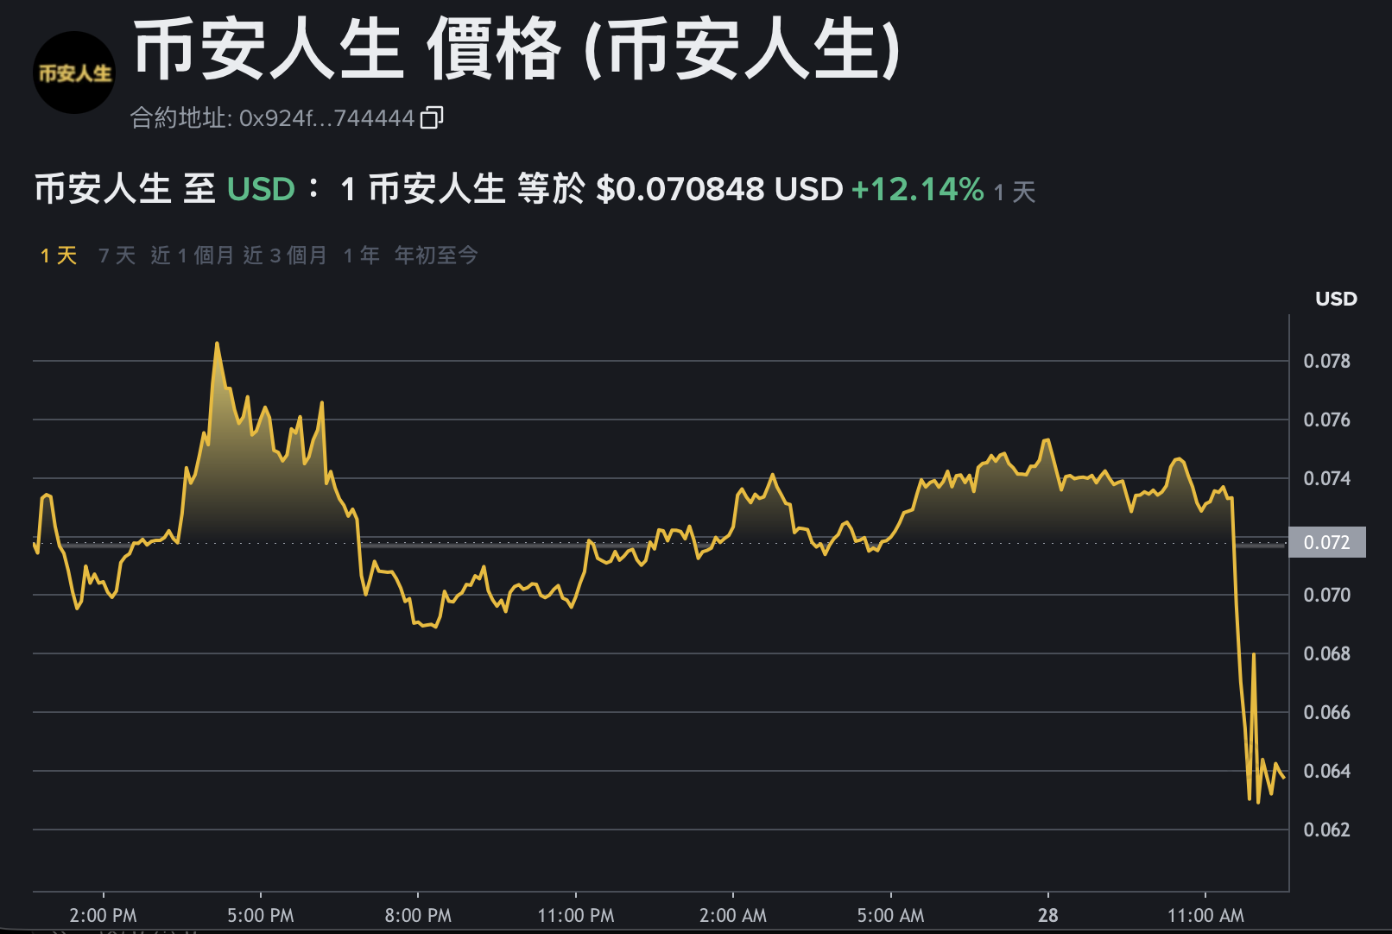Switch to the 7 天 time range
Image resolution: width=1392 pixels, height=934 pixels.
click(117, 256)
